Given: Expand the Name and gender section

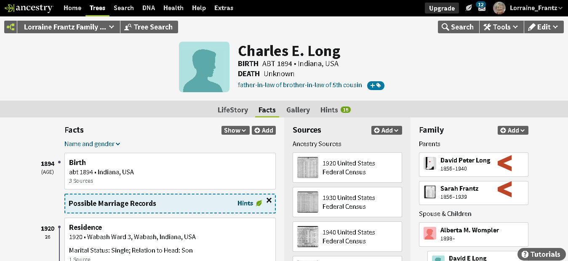Looking at the screenshot, I should tap(92, 144).
